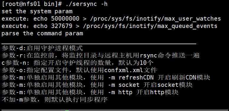The image size is (229, 111).
Task: Click the 参数-r rsync push line
Action: point(101,55)
